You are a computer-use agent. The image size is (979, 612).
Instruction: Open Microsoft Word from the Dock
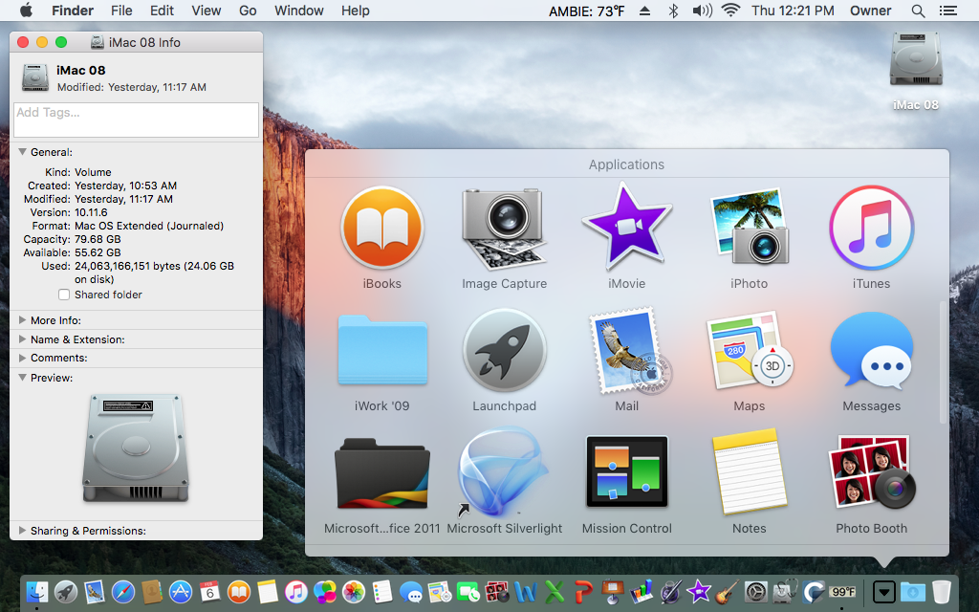[x=525, y=591]
